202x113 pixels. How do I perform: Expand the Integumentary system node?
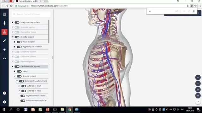(x=12, y=22)
